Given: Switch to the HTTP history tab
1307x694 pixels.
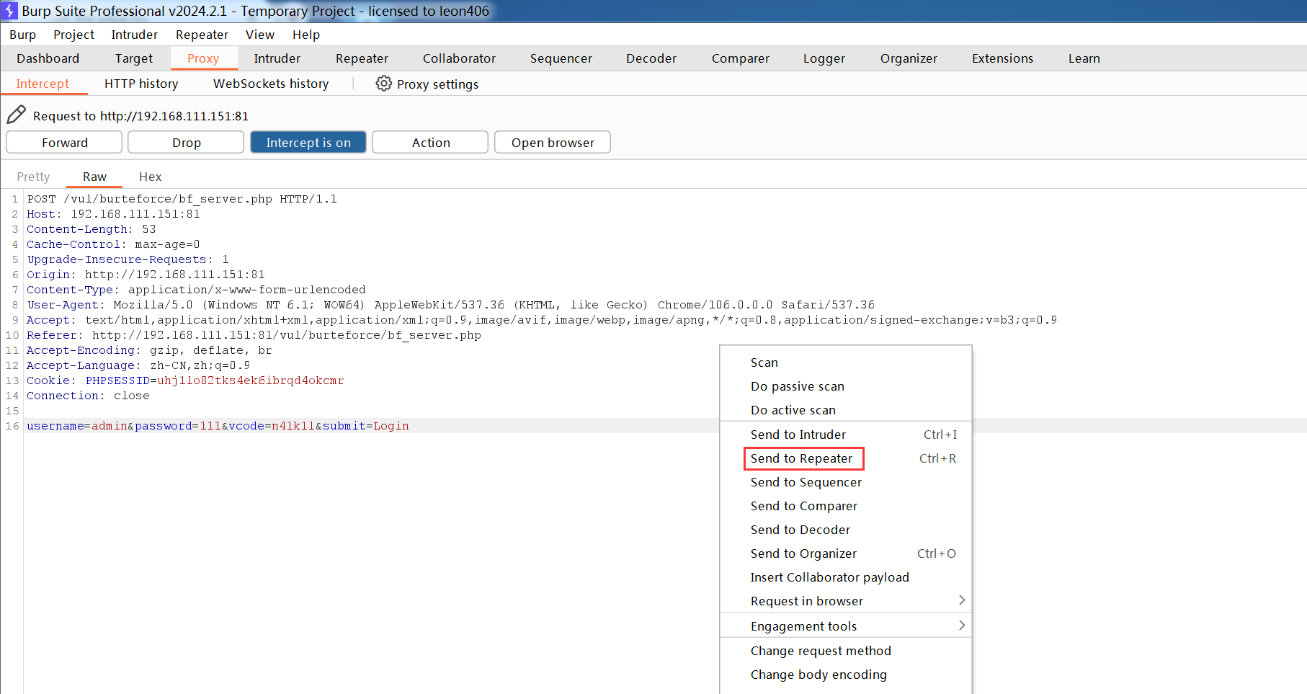Looking at the screenshot, I should pyautogui.click(x=141, y=84).
